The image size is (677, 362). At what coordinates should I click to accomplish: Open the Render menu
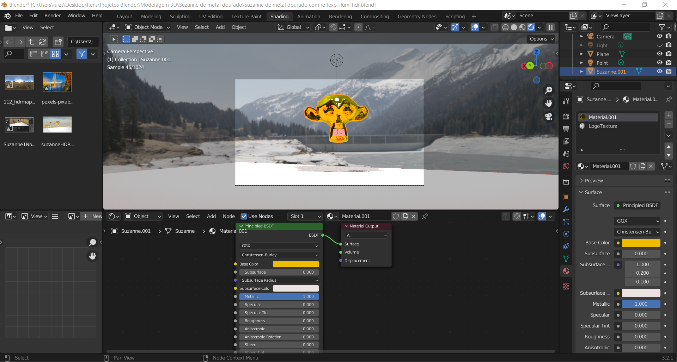[x=53, y=15]
